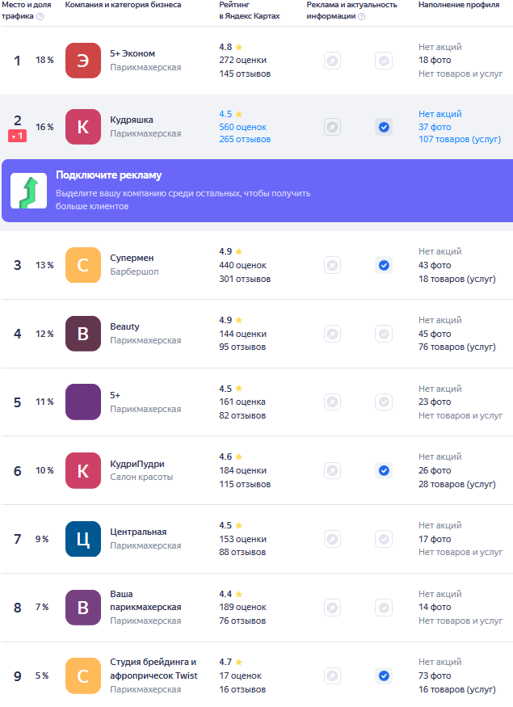Select the company name 'Супермен'
The height and width of the screenshot is (707, 513).
coord(132,258)
